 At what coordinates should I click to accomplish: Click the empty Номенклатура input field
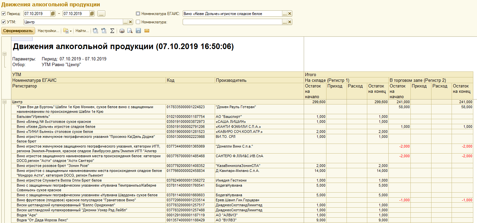click(x=232, y=22)
